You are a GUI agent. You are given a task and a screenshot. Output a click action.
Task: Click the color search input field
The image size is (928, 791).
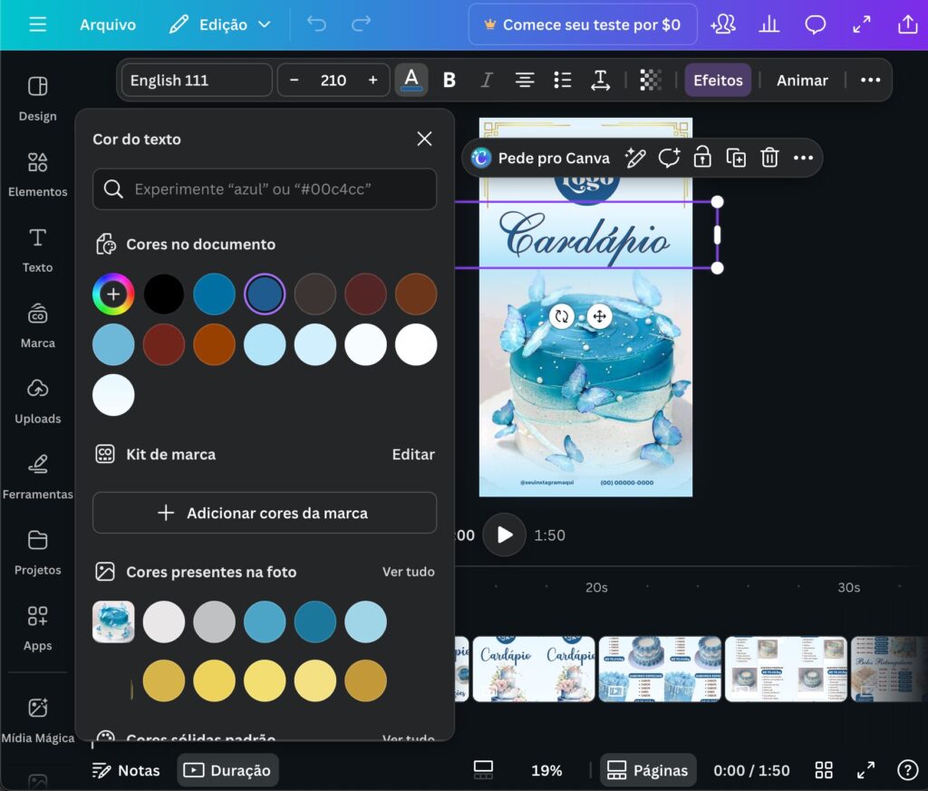click(x=265, y=189)
